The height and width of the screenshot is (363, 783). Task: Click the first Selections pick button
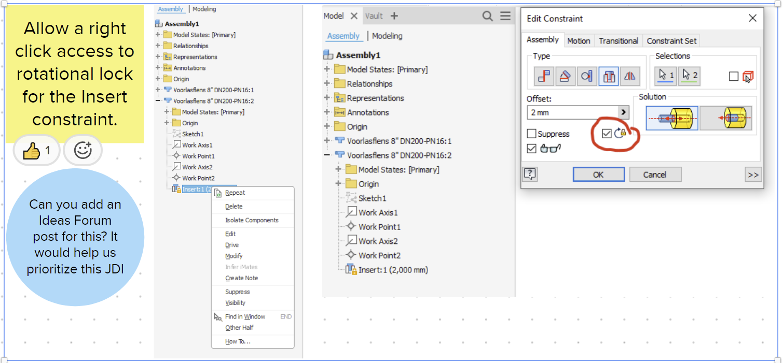(x=664, y=76)
